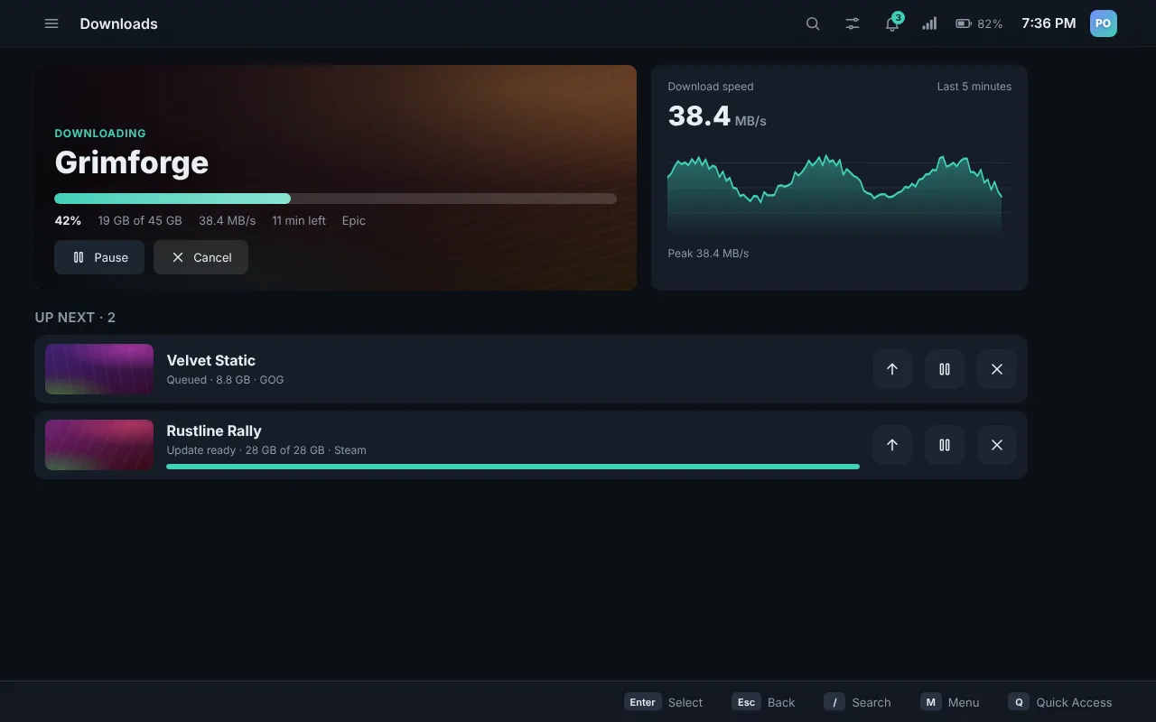This screenshot has height=722, width=1156.
Task: Click the Queued · 8.8 GB · GOG text
Action: pyautogui.click(x=225, y=380)
